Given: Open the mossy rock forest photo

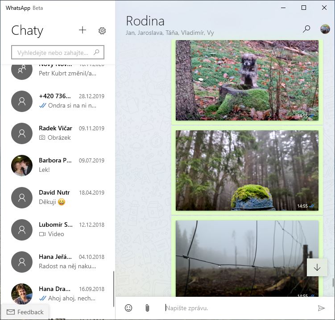Looking at the screenshot, I should tap(247, 170).
